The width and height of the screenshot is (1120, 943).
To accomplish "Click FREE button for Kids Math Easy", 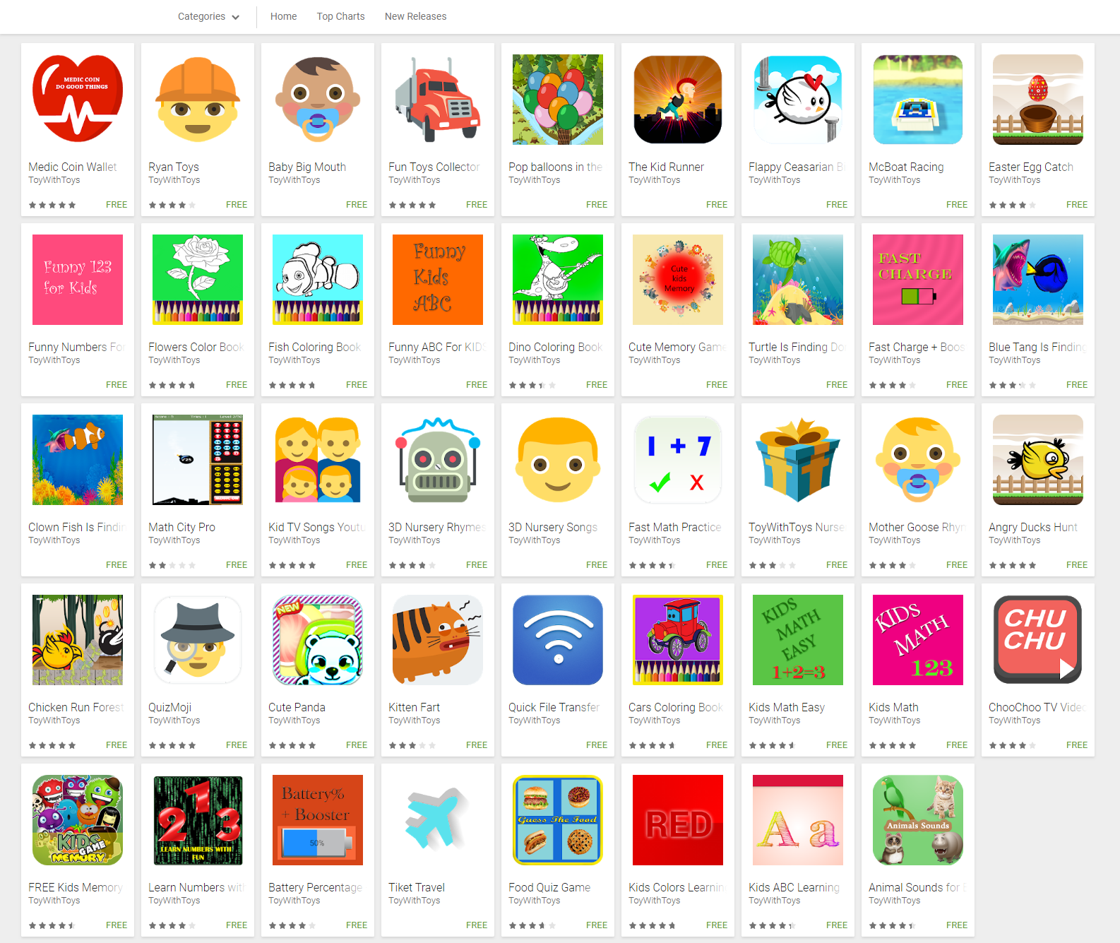I will point(837,745).
